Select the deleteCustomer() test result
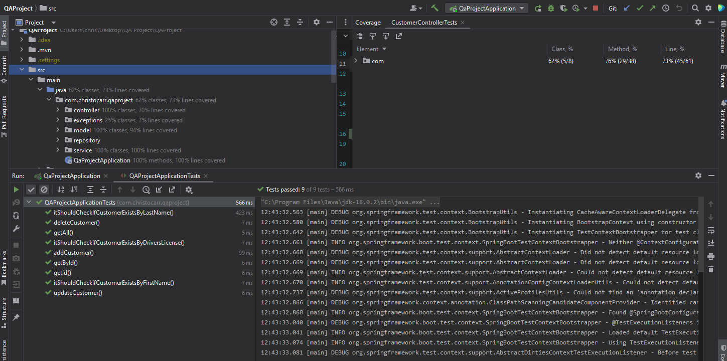Screen dimensions: 727x361 [76, 222]
